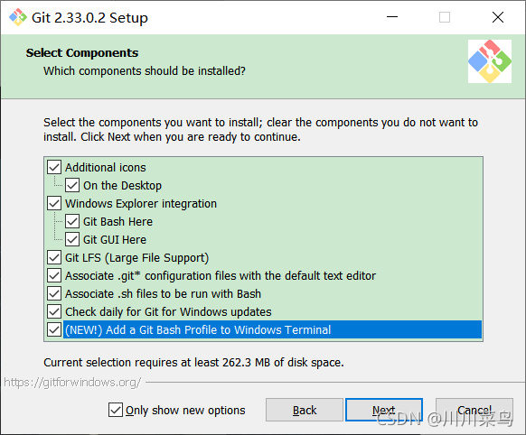The image size is (526, 435).
Task: Uncheck Git LFS (Large File Support)
Action: pyautogui.click(x=54, y=257)
